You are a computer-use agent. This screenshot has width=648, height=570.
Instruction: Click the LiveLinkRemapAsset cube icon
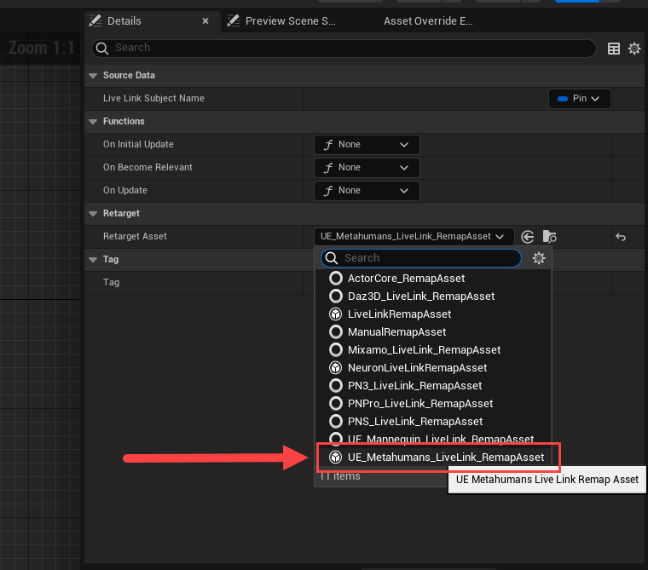[x=336, y=314]
